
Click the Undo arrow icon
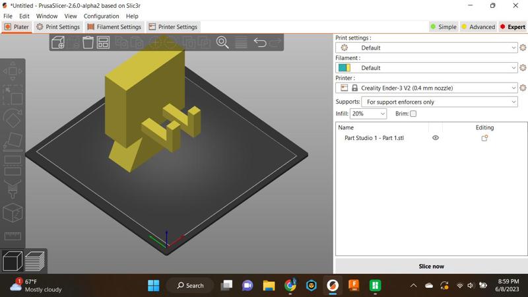[260, 42]
